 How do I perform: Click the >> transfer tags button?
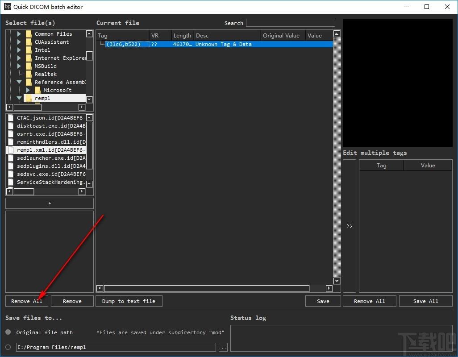350,226
